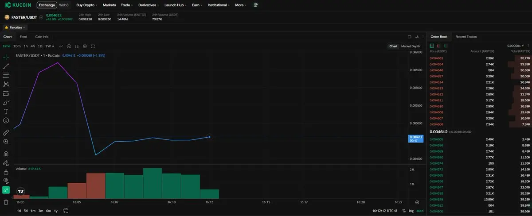Image resolution: width=532 pixels, height=216 pixels.
Task: Switch to the Recent Trades tab
Action: coord(466,37)
